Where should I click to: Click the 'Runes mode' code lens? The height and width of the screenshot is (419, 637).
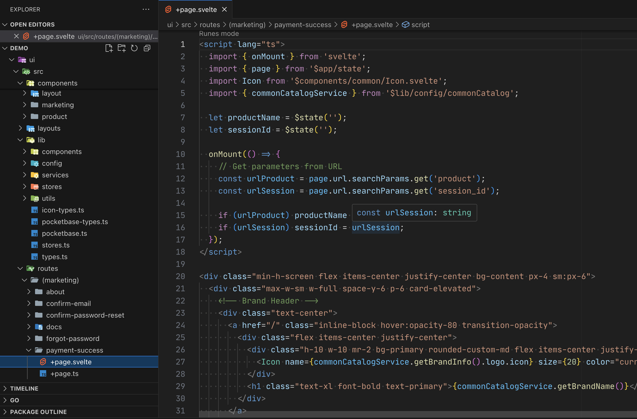click(x=219, y=33)
